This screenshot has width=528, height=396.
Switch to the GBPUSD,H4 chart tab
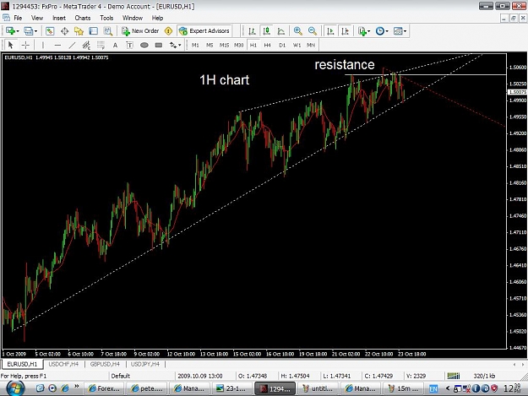(x=105, y=364)
